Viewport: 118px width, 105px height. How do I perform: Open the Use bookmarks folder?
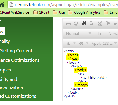pyautogui.click(x=59, y=12)
